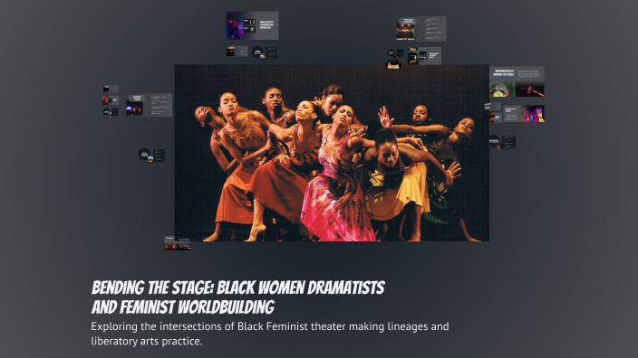Open the small orange-red slide in the far-left stack
Viewport: 638px width, 358px height.
pyautogui.click(x=111, y=99)
